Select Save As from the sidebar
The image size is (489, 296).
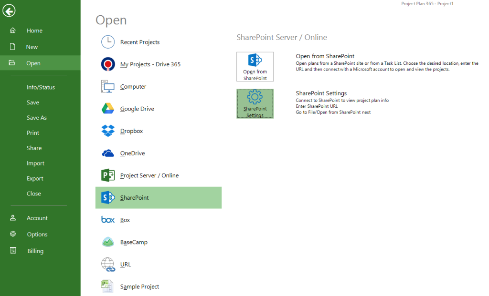tap(36, 117)
